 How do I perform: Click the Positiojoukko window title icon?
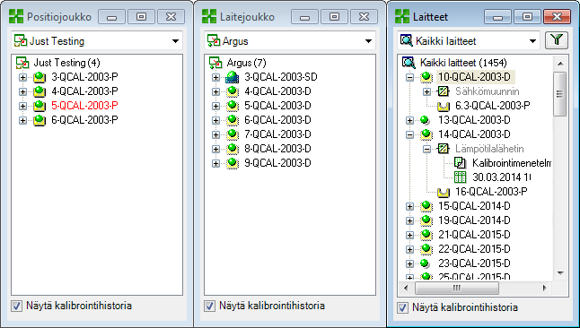pyautogui.click(x=16, y=17)
